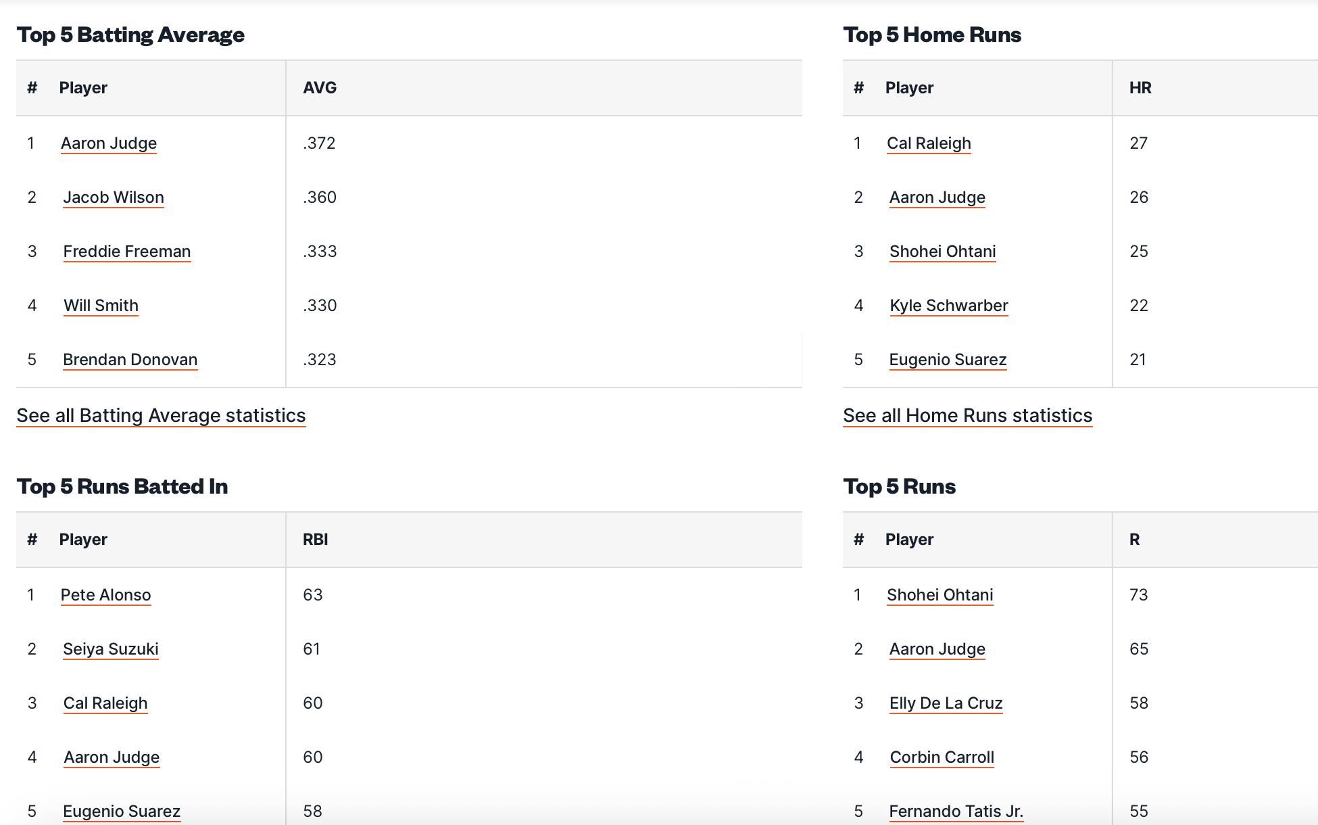This screenshot has height=825, width=1318.
Task: See all Home Runs statistics
Action: [967, 415]
